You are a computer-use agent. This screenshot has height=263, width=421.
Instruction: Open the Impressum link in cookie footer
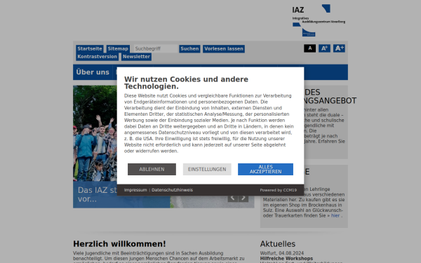pos(135,190)
